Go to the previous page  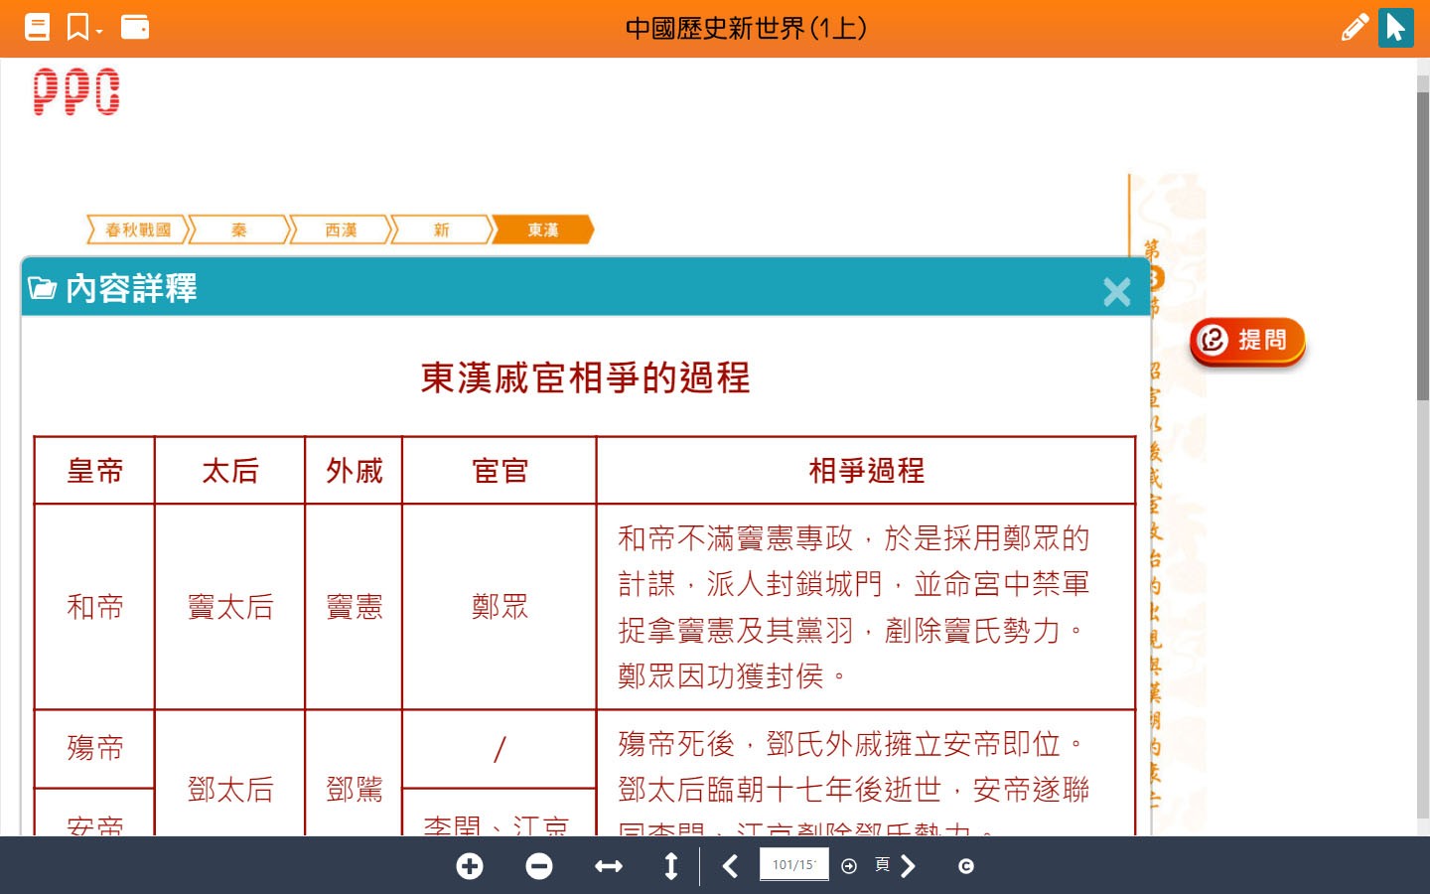pyautogui.click(x=731, y=866)
